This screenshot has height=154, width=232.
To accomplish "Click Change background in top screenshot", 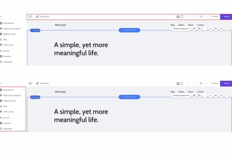I will point(181,29).
